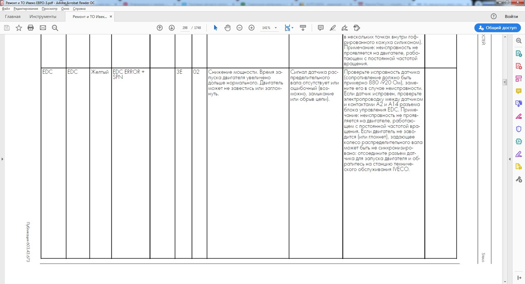This screenshot has height=284, width=525.
Task: Select the Highlight text marker tool
Action: (x=333, y=28)
